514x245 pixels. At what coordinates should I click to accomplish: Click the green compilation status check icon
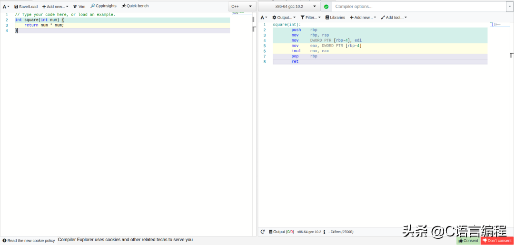pos(326,7)
